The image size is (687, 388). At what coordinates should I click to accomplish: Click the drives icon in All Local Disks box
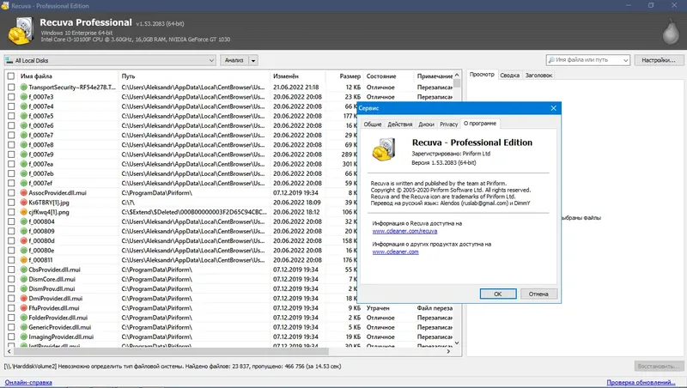[x=9, y=60]
